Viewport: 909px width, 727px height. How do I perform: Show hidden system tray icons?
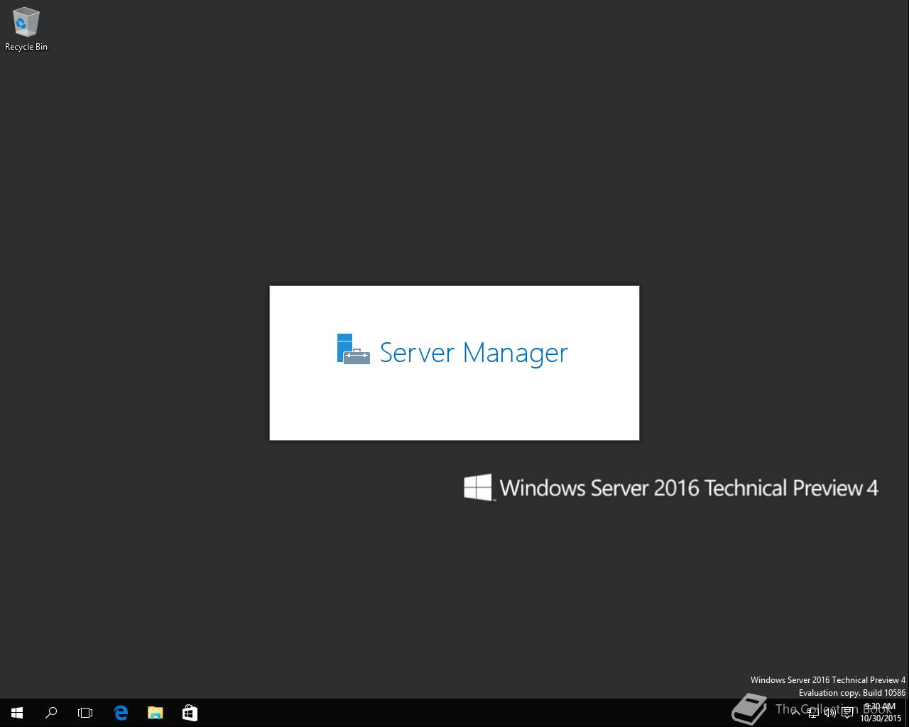tap(795, 713)
